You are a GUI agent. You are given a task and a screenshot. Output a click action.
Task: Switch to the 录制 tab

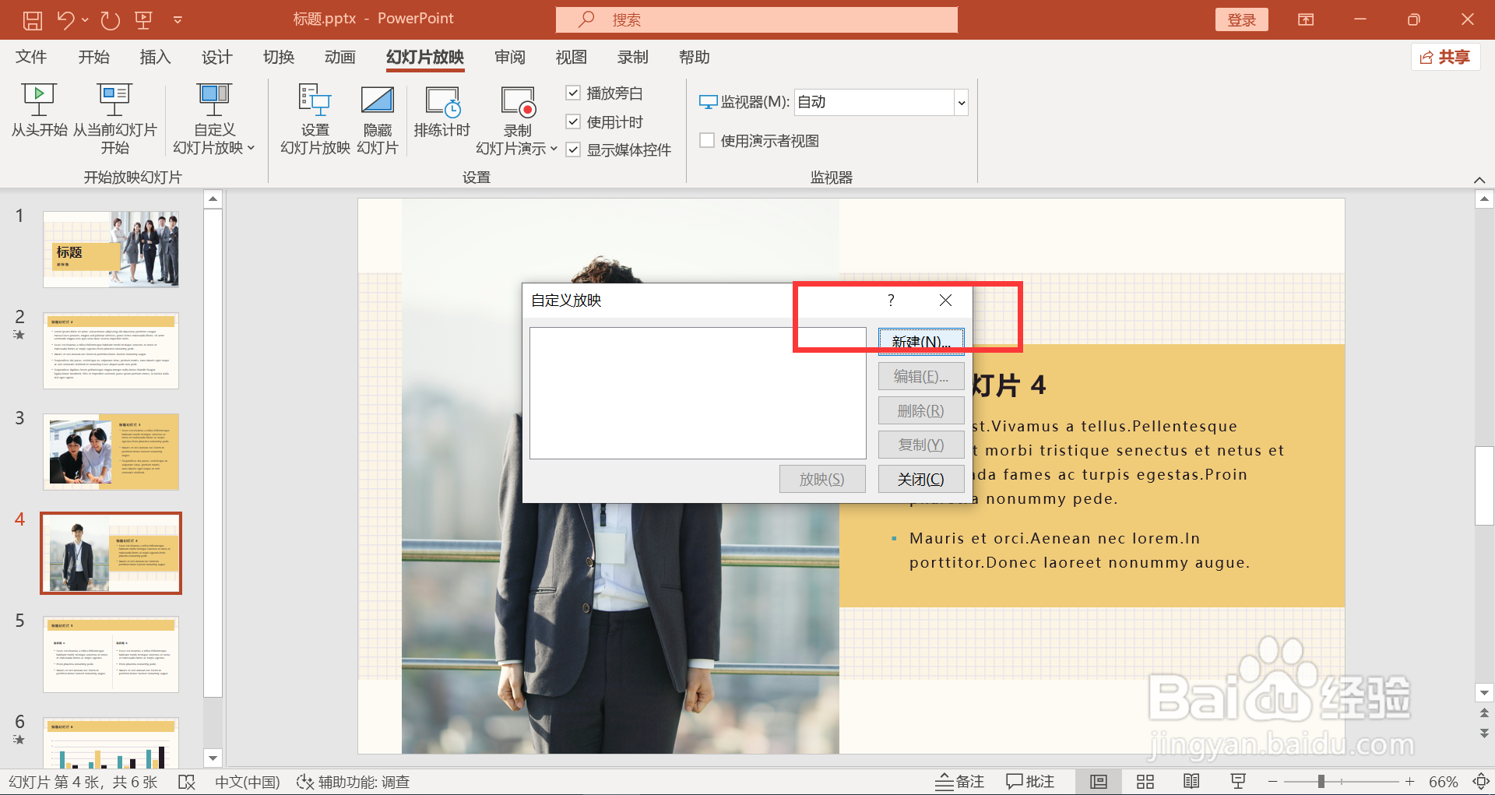point(633,57)
